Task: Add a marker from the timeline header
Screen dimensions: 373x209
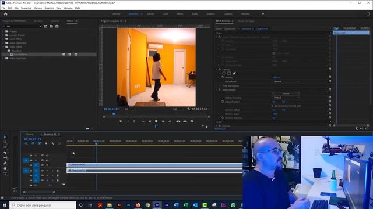Action: 46,143
